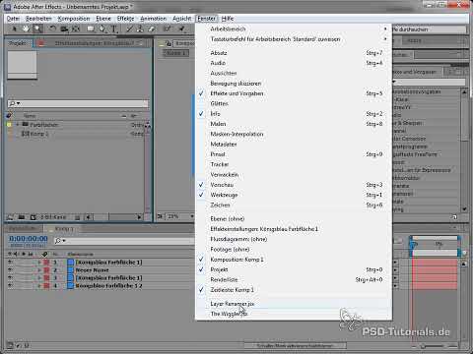Expand layer 4 properties triangle
473x354 pixels.
click(x=39, y=285)
